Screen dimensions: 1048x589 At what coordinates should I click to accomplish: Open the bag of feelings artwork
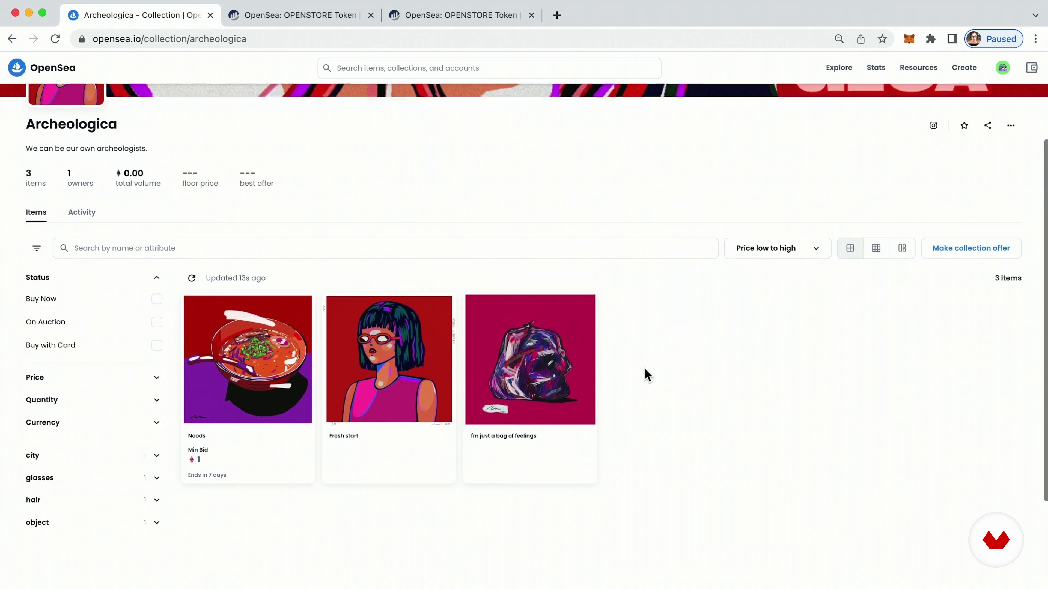pyautogui.click(x=530, y=359)
